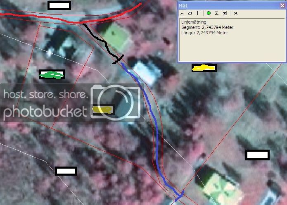Click the white label box at top left
Image resolution: width=287 pixels, height=205 pixels.
59,5
